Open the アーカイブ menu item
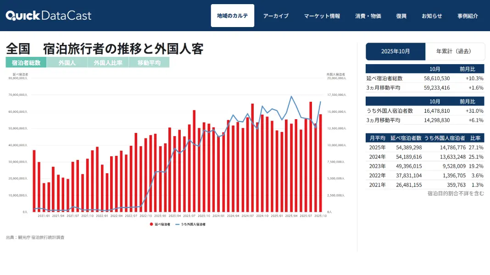Screen dimensions: 490x275 [276, 16]
